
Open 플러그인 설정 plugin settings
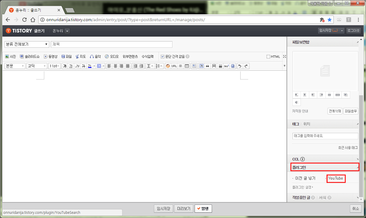[x=303, y=187]
